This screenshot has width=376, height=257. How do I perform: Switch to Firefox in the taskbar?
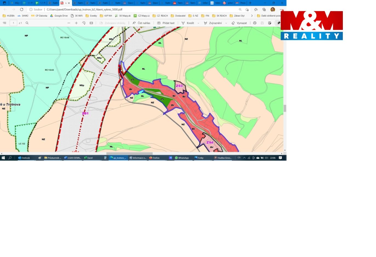click(x=154, y=158)
